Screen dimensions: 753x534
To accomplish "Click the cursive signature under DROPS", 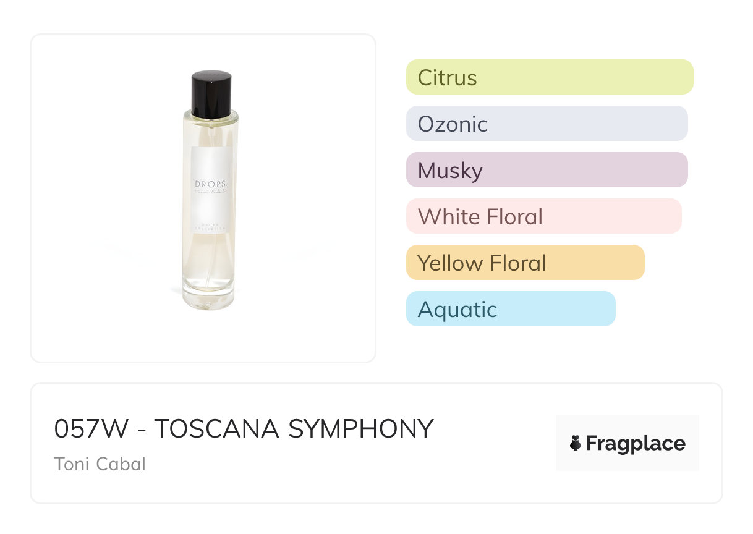I will click(x=211, y=193).
